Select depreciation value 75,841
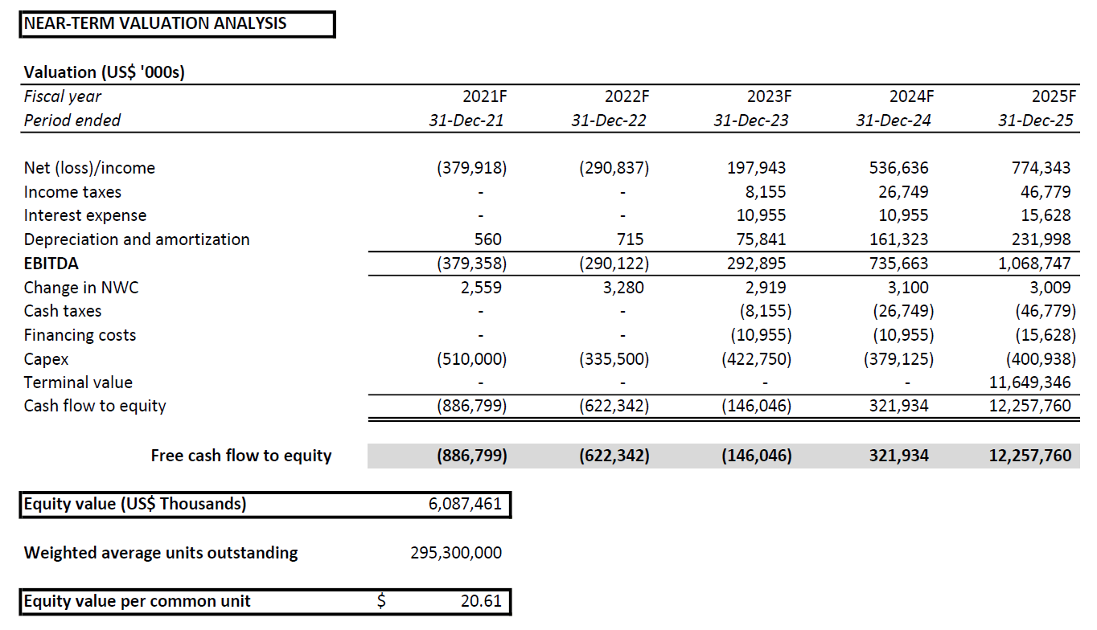This screenshot has height=630, width=1097. (761, 239)
